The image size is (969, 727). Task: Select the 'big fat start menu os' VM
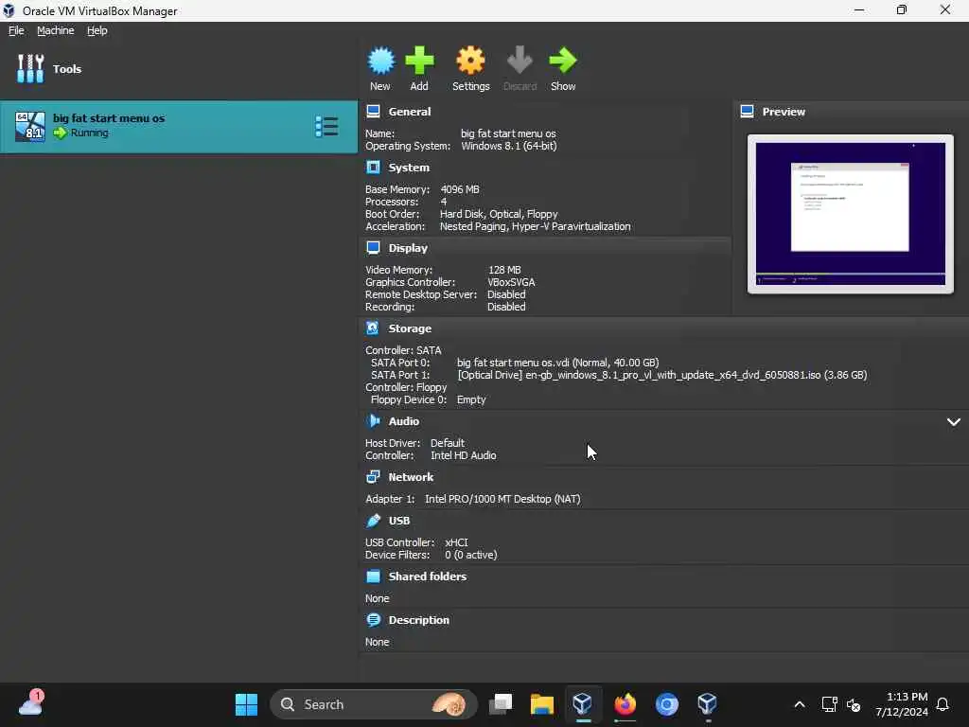[x=179, y=127]
